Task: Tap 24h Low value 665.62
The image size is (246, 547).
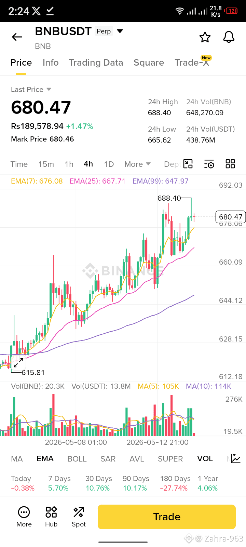Action: [160, 140]
